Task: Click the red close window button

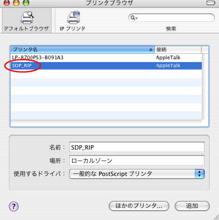Action: click(7, 3)
